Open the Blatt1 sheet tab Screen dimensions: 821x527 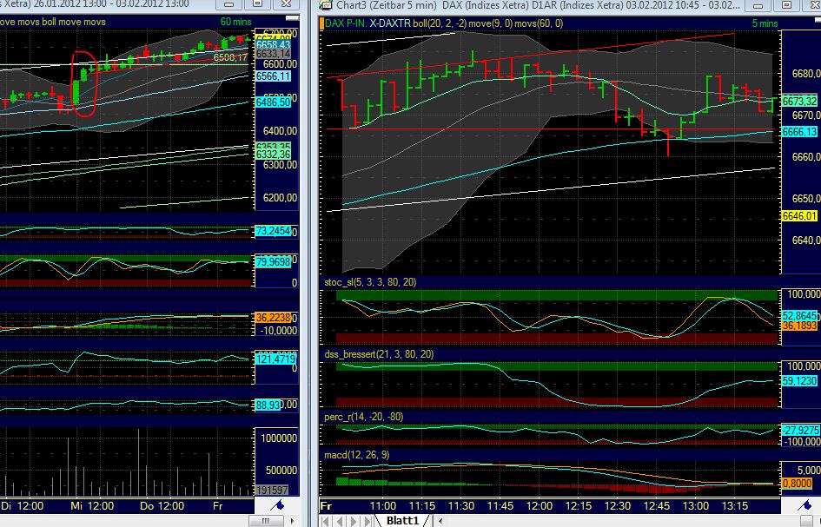tap(402, 521)
